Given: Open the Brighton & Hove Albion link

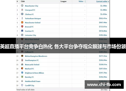Looking at the screenshot, I should 35,73.
